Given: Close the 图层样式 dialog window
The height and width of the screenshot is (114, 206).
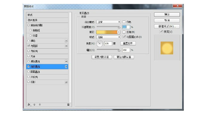Looking at the screenshot, I should click(178, 6).
